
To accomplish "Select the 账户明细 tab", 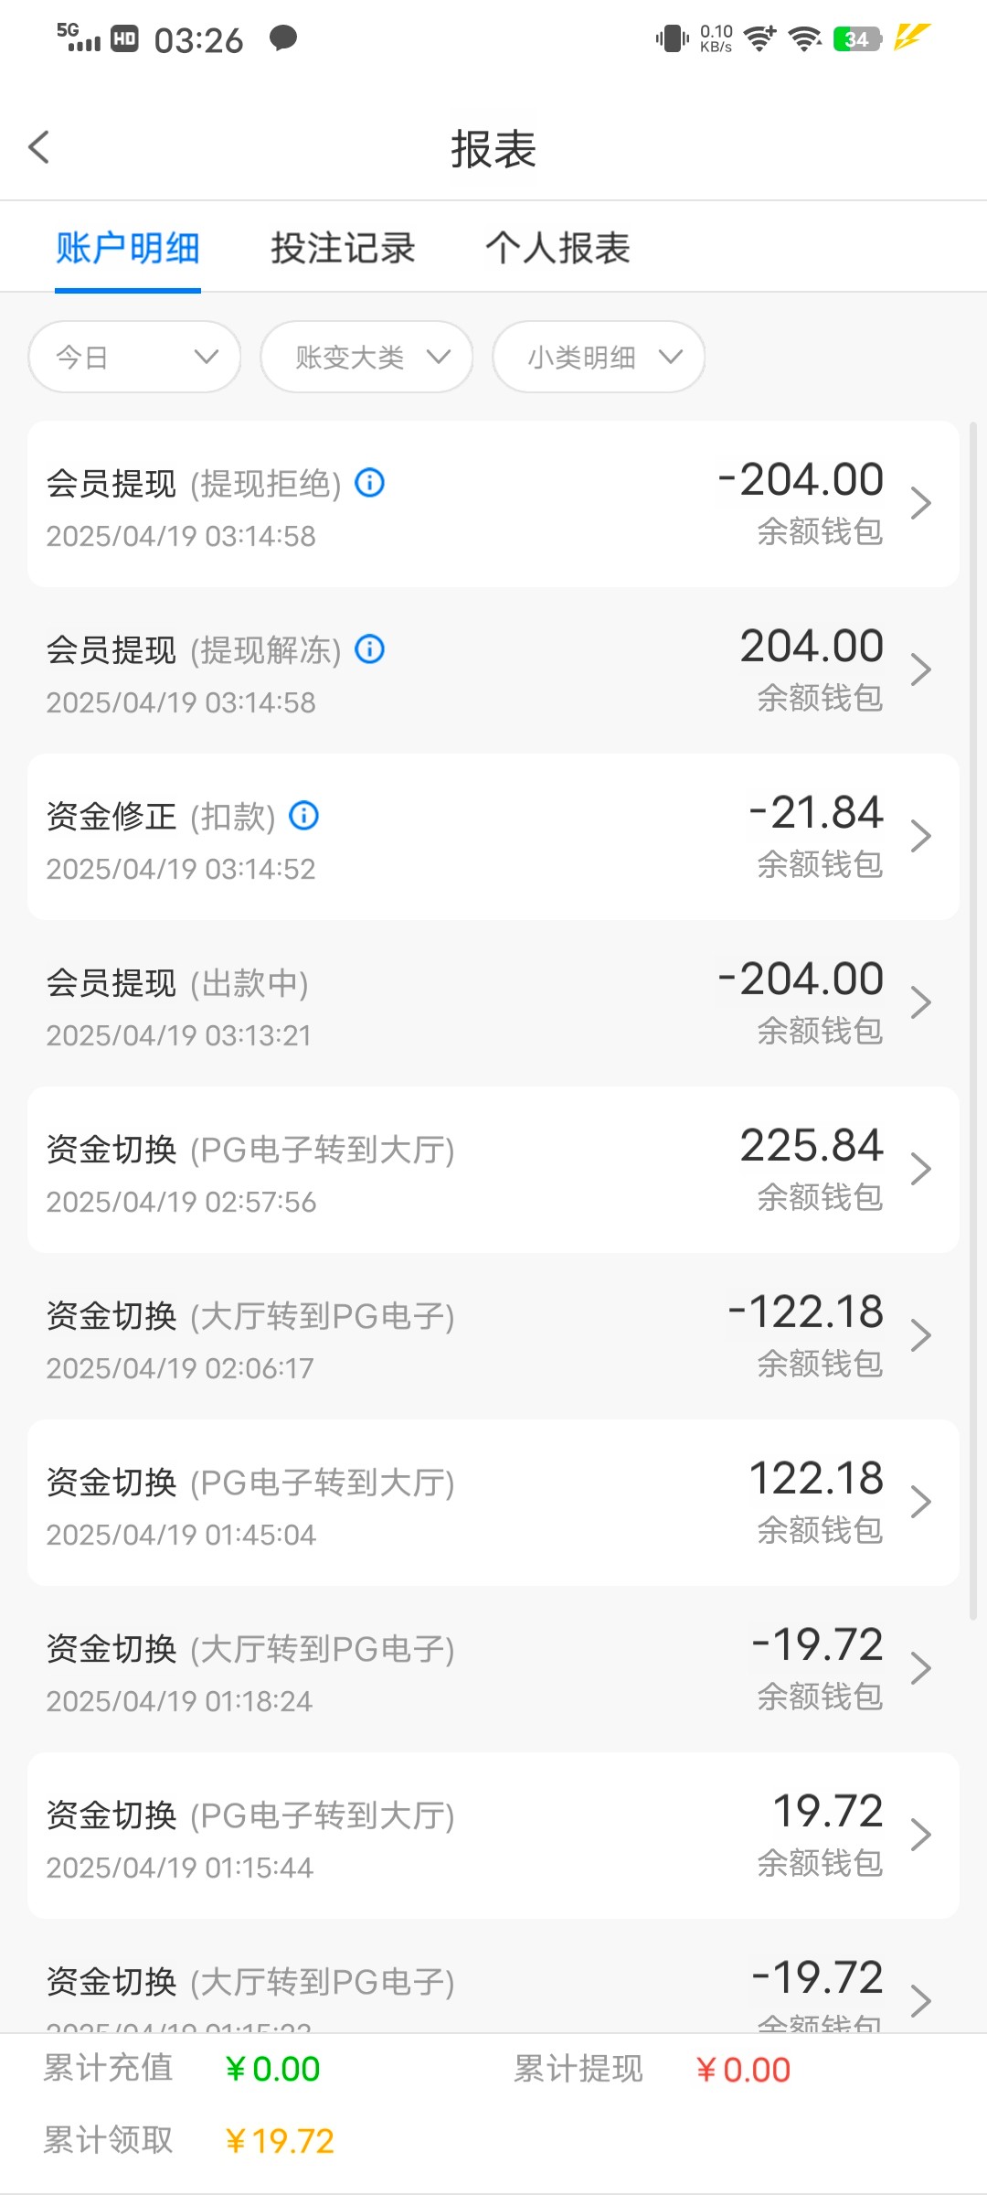I will [x=128, y=248].
